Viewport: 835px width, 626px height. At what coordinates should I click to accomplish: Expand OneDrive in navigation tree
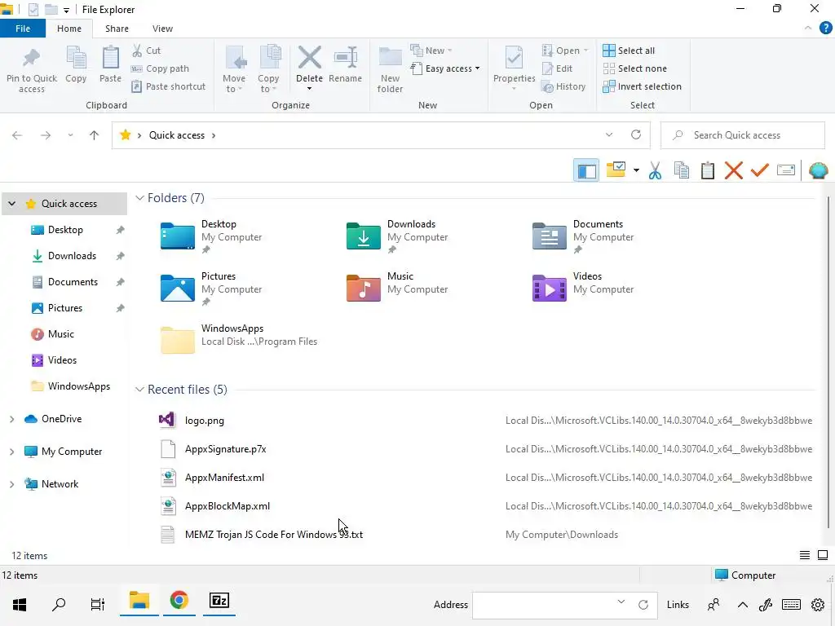coord(11,419)
